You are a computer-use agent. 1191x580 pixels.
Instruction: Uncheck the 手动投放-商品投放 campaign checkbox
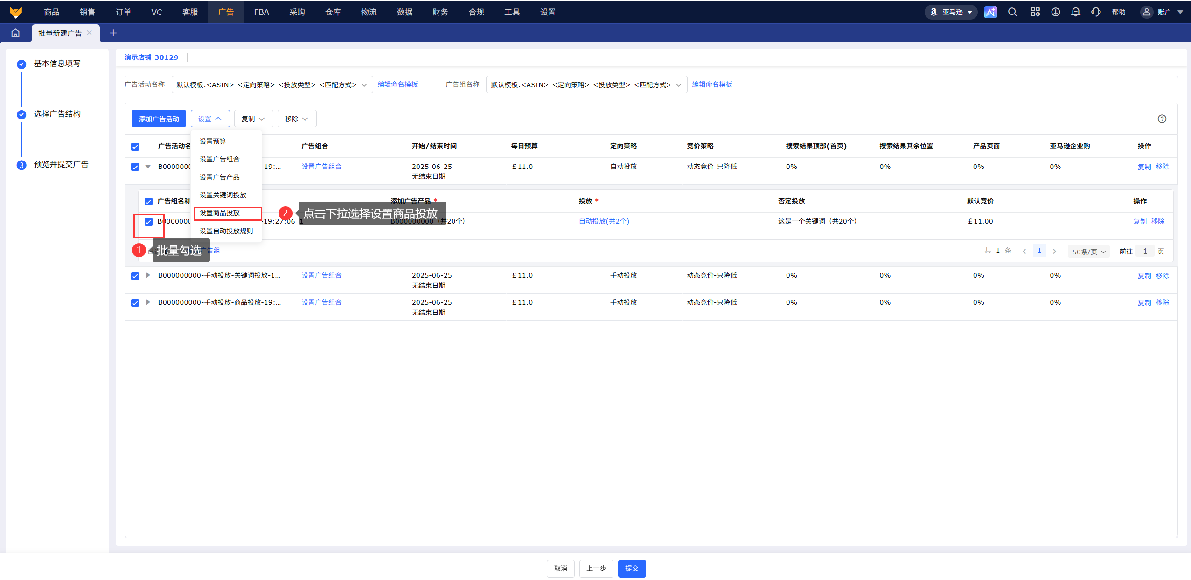[x=135, y=303]
